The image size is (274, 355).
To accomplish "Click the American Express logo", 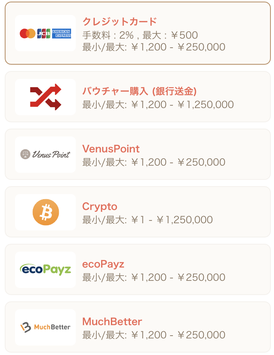I will (62, 33).
